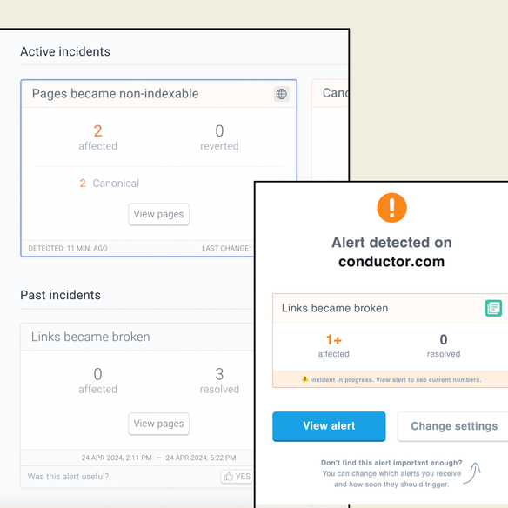This screenshot has width=508, height=508.
Task: Open Change settings for alerts
Action: (x=453, y=426)
